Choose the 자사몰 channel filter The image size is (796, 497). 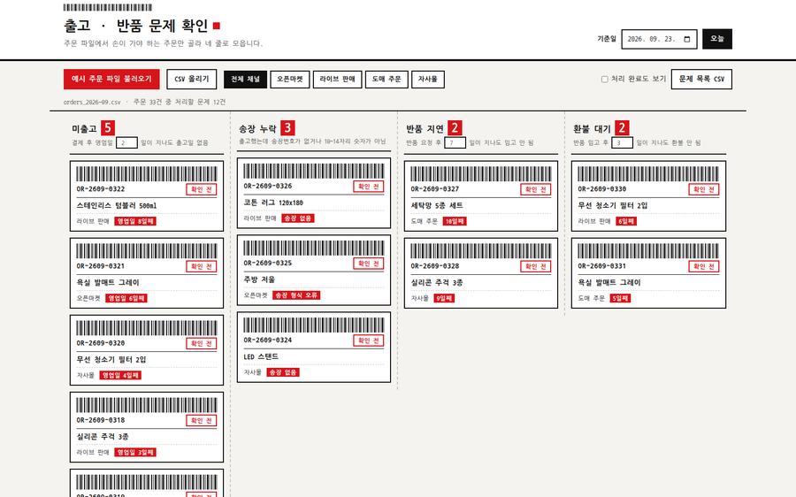[428, 80]
